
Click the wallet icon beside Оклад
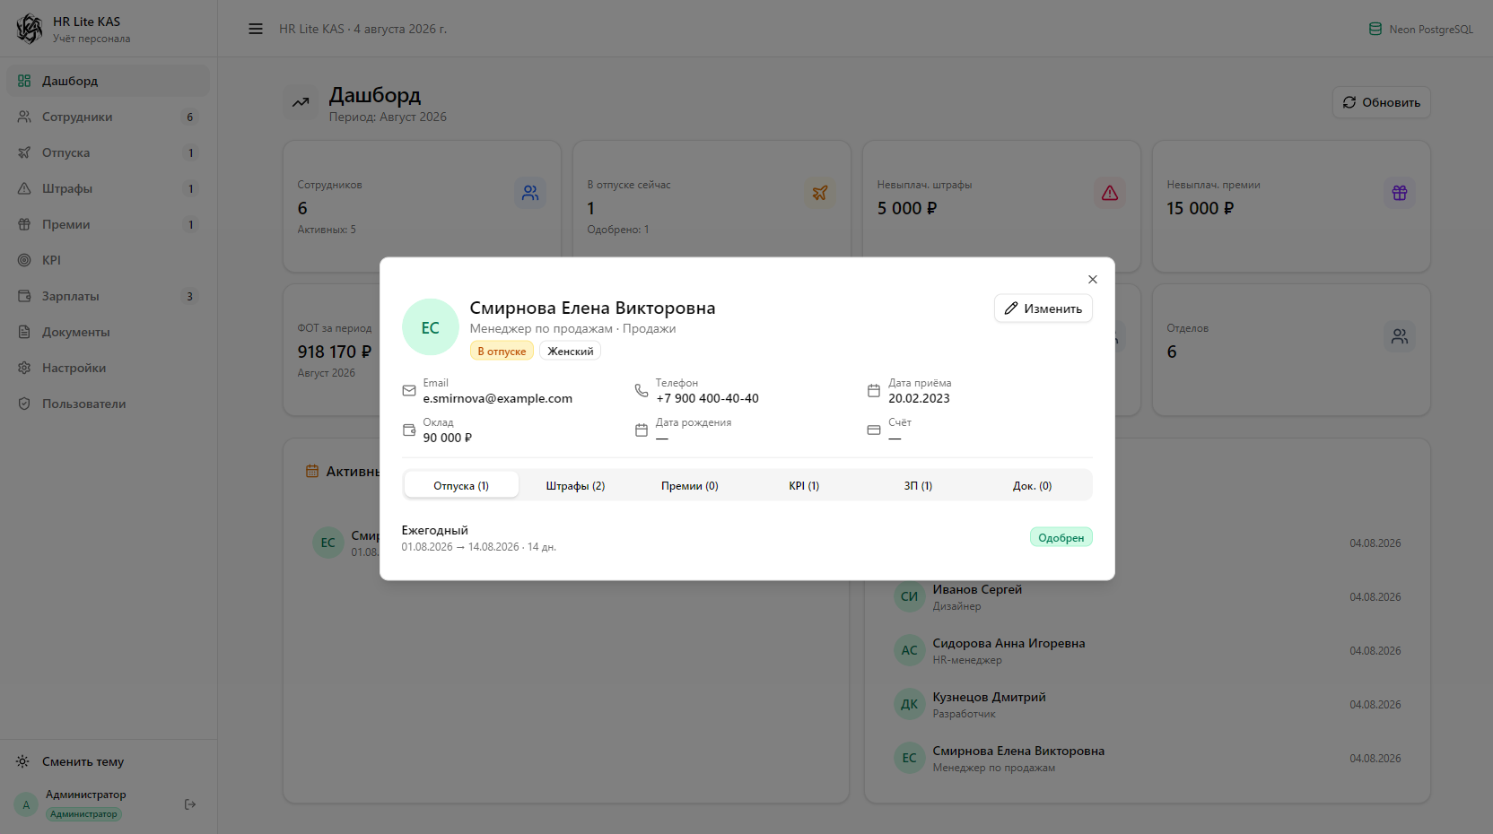pyautogui.click(x=409, y=430)
